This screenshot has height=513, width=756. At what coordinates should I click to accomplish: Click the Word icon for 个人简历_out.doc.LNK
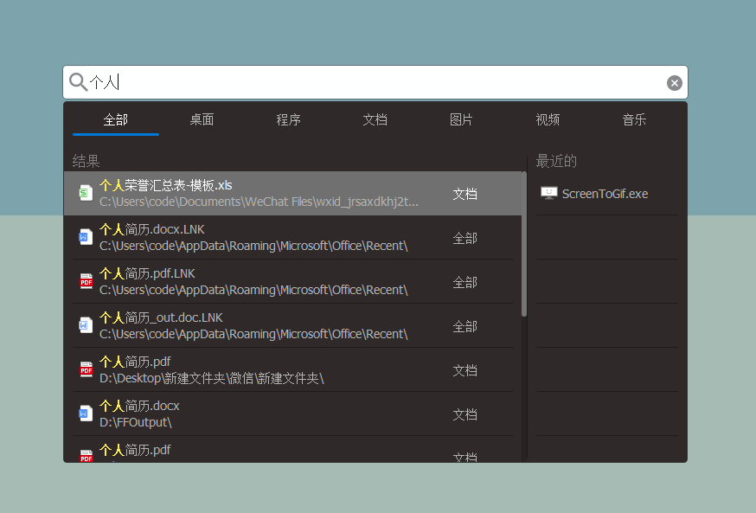(85, 324)
